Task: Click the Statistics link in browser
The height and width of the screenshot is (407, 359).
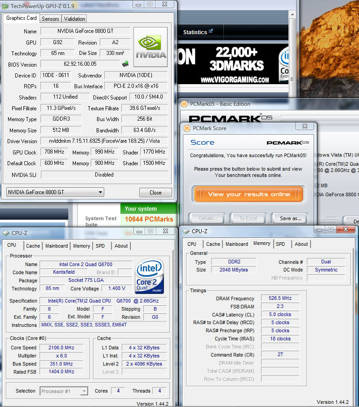Action: [x=195, y=32]
